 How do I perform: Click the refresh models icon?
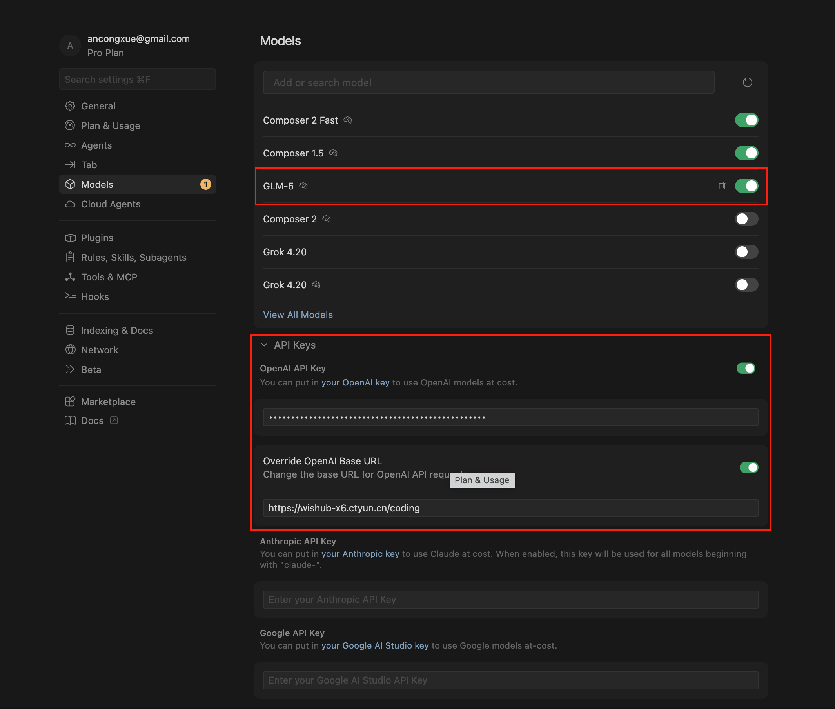[747, 82]
